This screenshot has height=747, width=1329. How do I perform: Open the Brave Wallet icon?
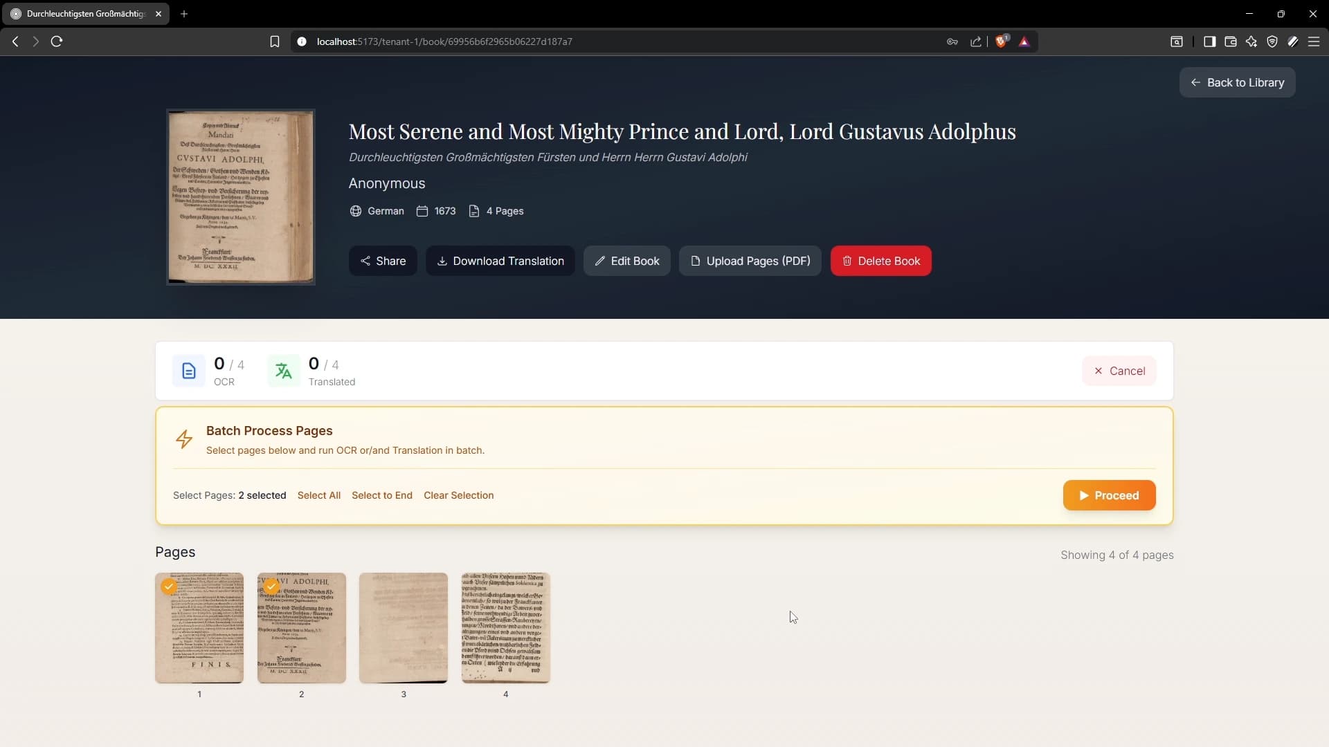(x=1230, y=41)
